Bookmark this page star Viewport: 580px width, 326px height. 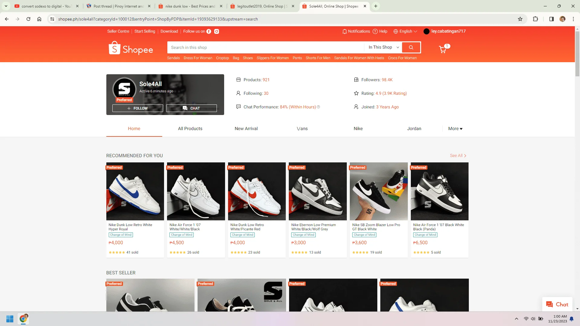tap(520, 19)
